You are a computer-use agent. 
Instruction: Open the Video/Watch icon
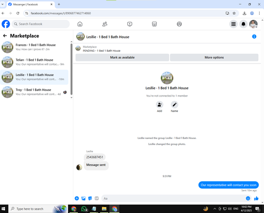pos(130,24)
